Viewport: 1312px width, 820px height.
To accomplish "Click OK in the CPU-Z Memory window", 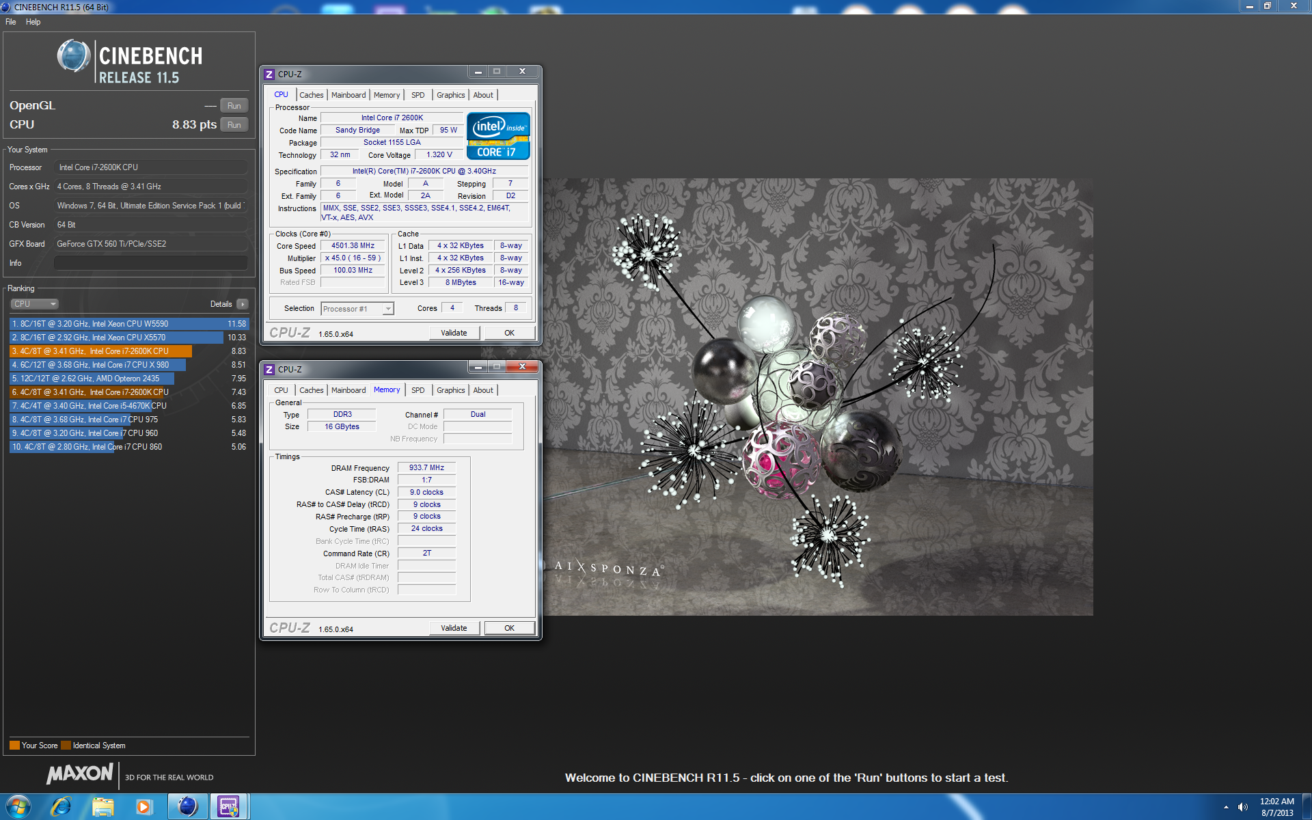I will pyautogui.click(x=509, y=628).
